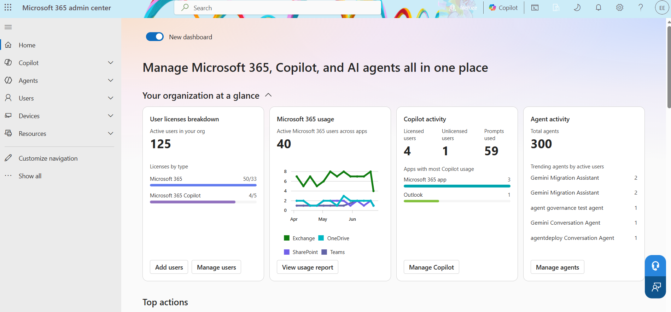671x312 pixels.
Task: Turn off the New dashboard toggle
Action: click(155, 37)
